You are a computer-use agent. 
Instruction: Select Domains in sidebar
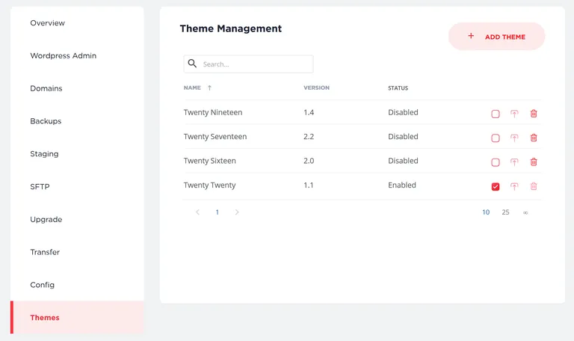point(46,88)
